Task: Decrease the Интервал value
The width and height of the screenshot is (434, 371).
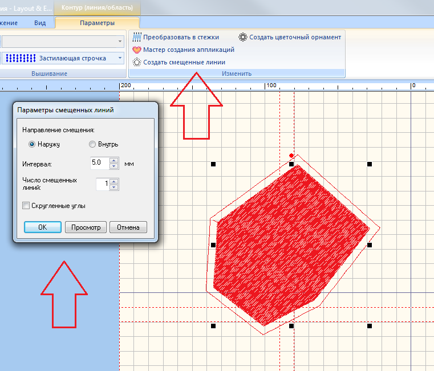Action: (x=114, y=166)
